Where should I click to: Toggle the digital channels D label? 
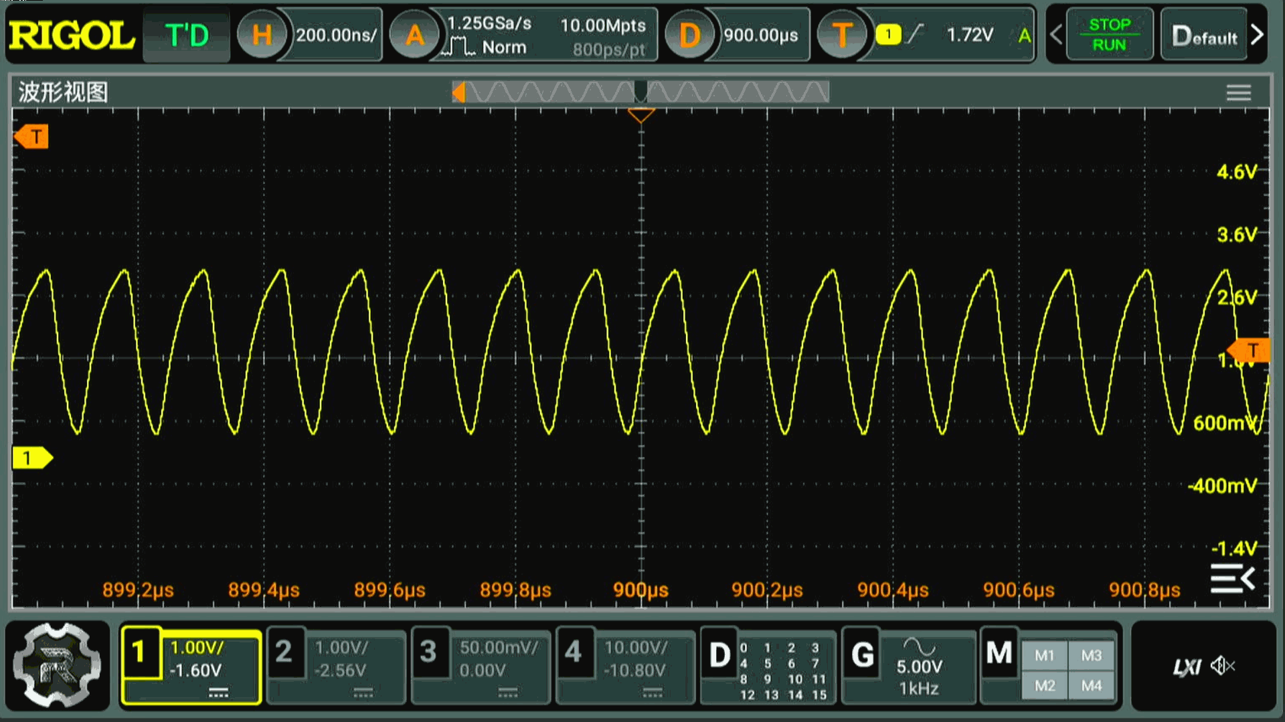pyautogui.click(x=719, y=655)
